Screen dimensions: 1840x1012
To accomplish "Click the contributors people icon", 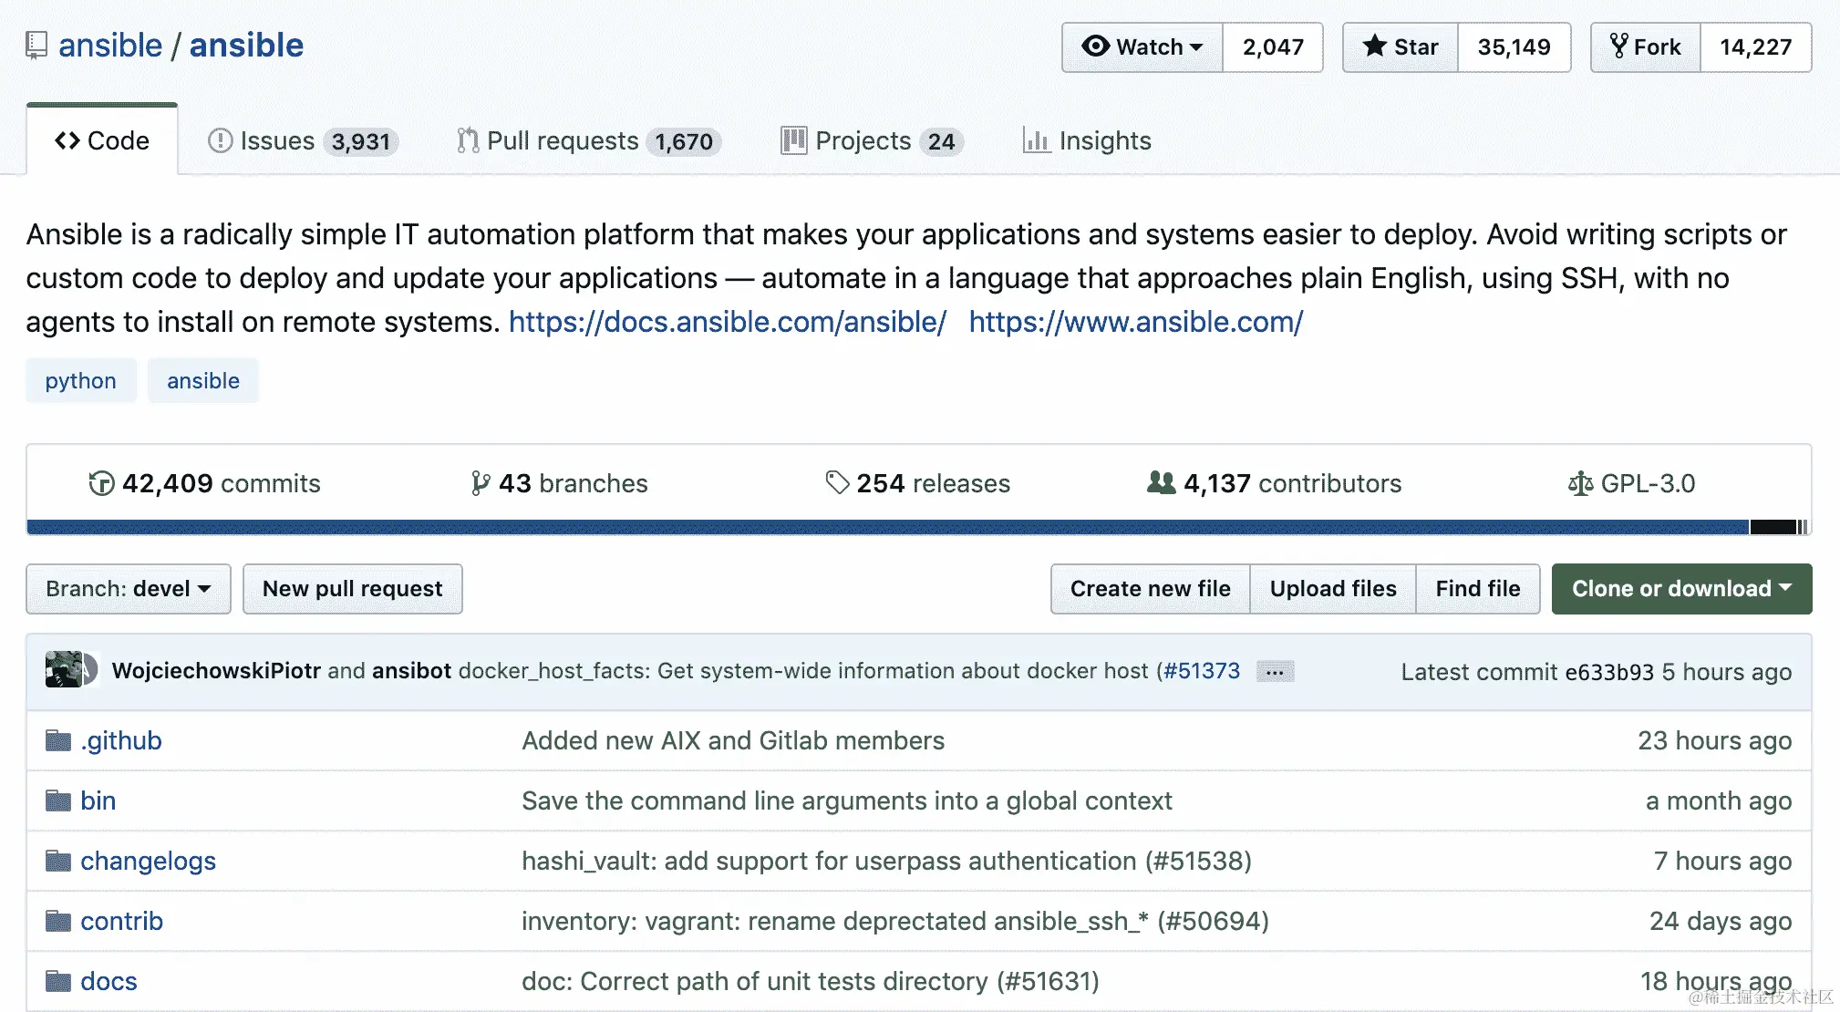I will (1161, 482).
